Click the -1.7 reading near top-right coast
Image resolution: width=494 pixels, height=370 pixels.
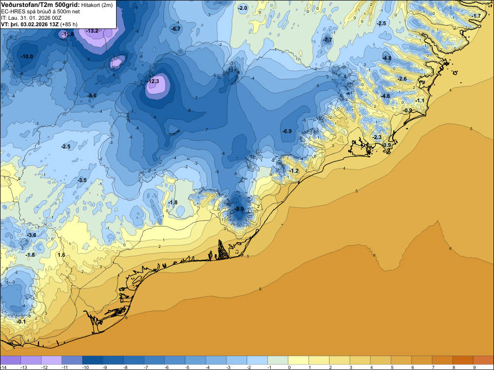point(476,16)
